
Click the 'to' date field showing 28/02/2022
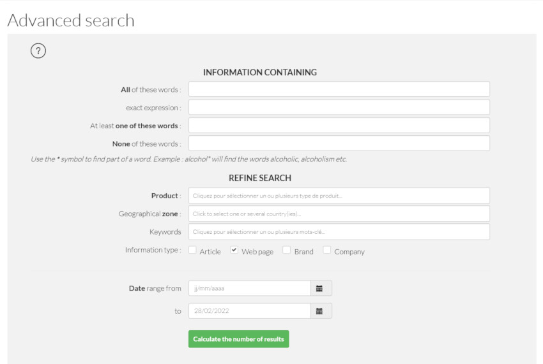click(x=250, y=310)
